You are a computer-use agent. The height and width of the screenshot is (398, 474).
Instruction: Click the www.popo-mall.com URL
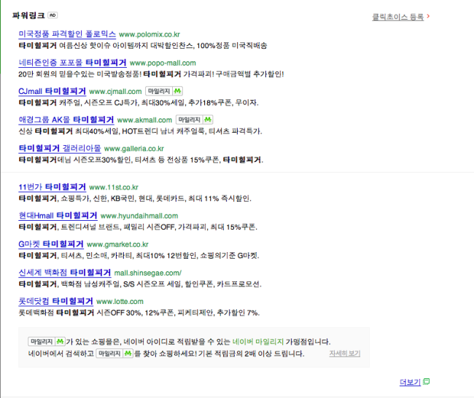(163, 63)
